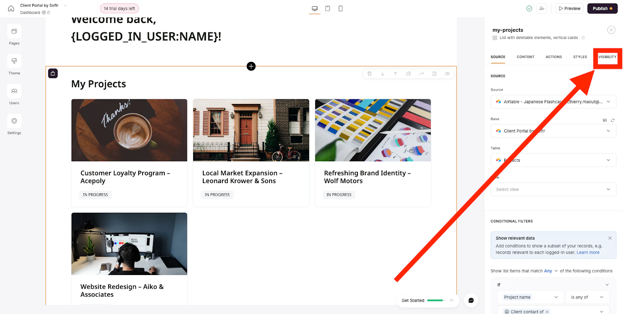623x314 pixels.
Task: Switch to the Source tab
Action: (498, 57)
